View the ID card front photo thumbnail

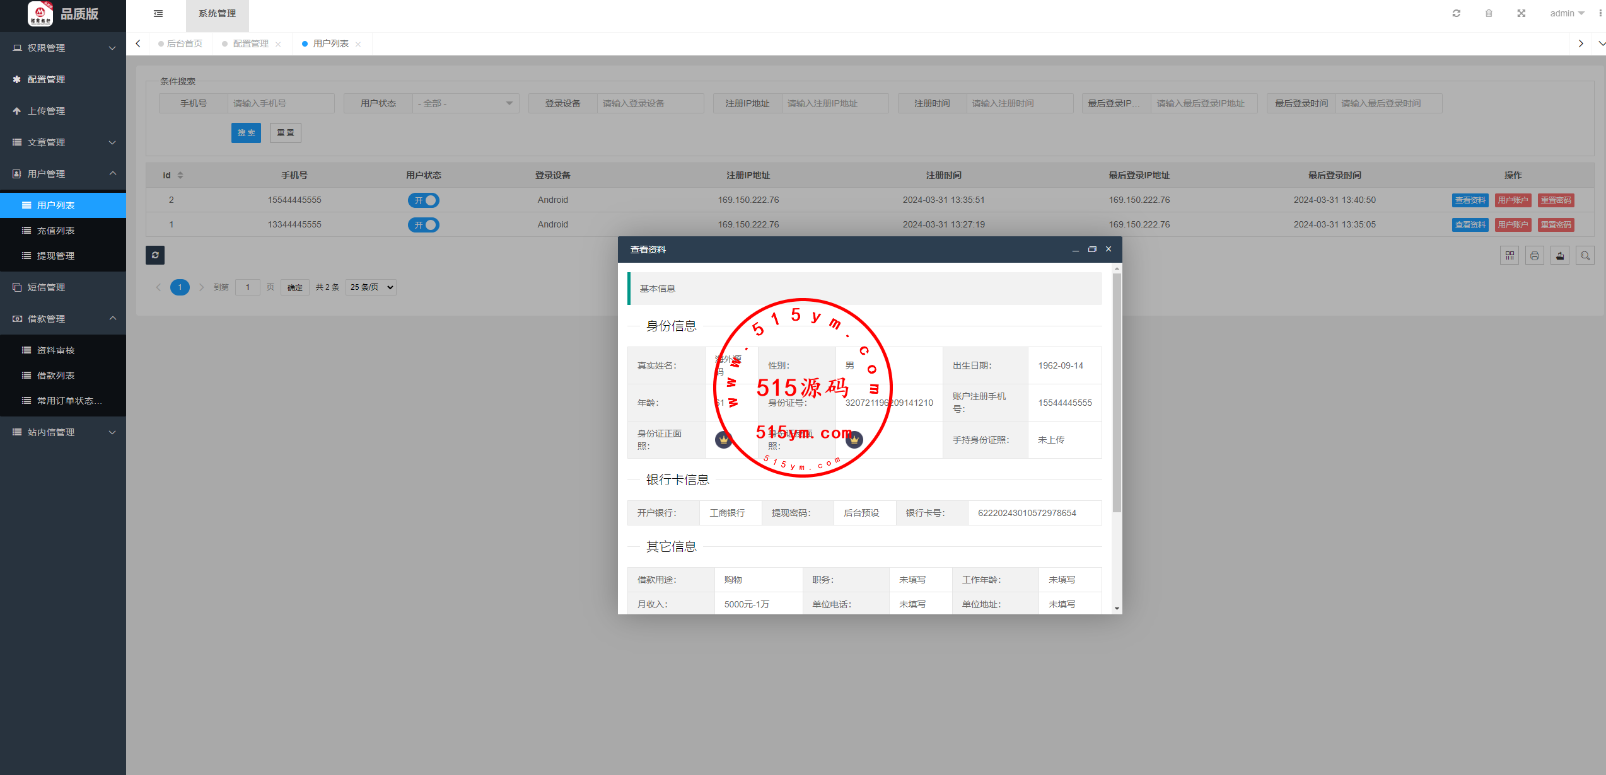(x=723, y=440)
